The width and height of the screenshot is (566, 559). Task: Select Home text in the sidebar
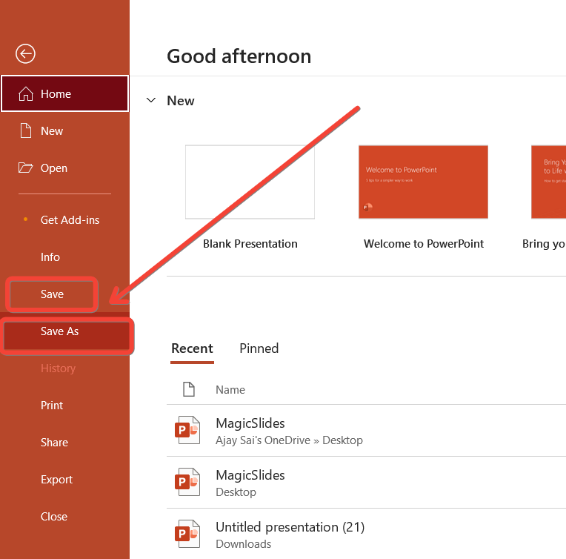click(x=56, y=94)
